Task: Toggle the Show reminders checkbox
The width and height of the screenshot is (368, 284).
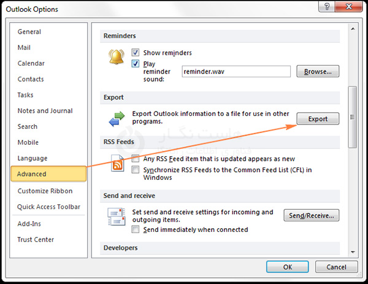Action: [136, 53]
